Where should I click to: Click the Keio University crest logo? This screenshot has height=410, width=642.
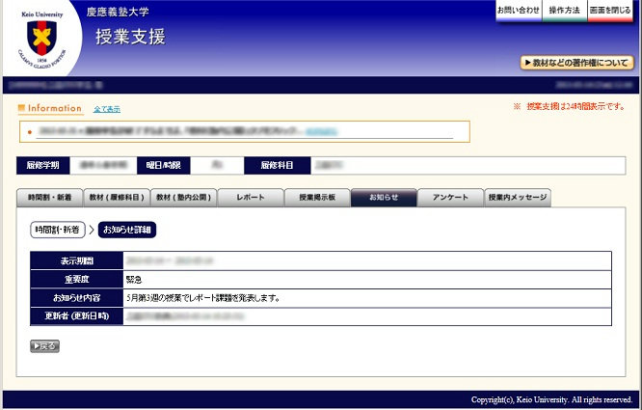coord(41,39)
